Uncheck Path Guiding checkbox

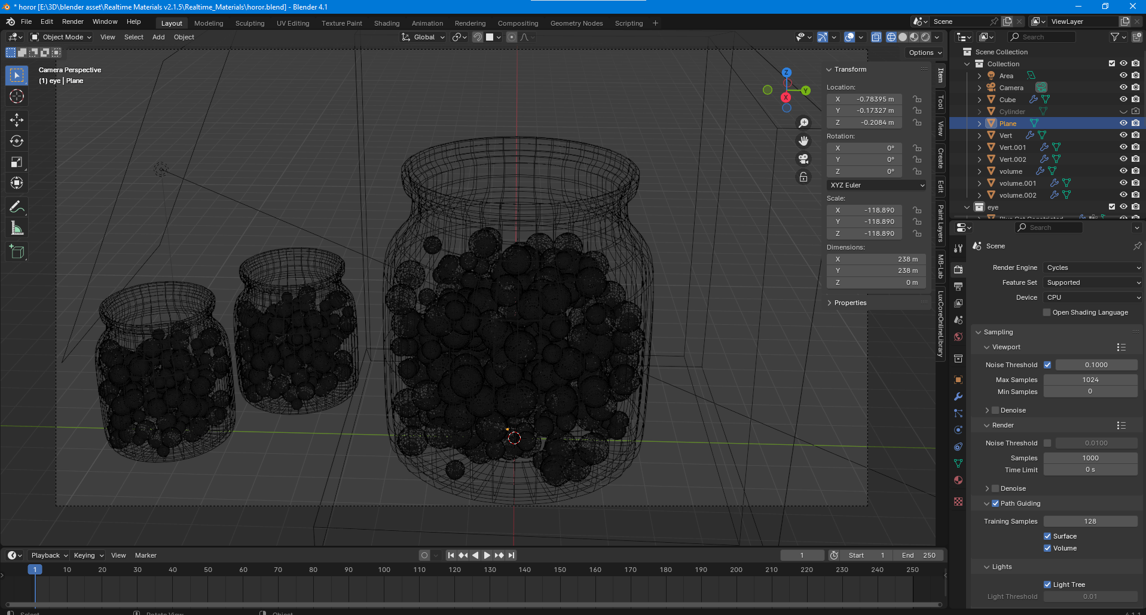(995, 503)
